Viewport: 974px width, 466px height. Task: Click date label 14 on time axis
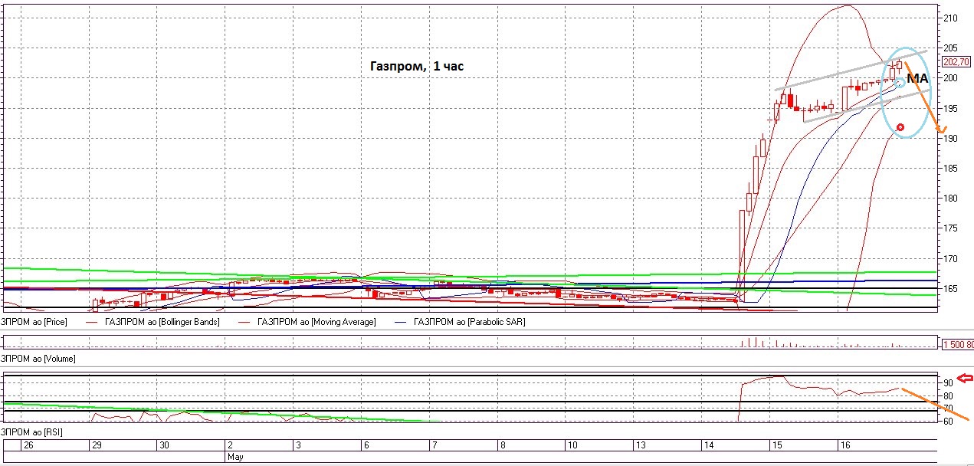(709, 445)
